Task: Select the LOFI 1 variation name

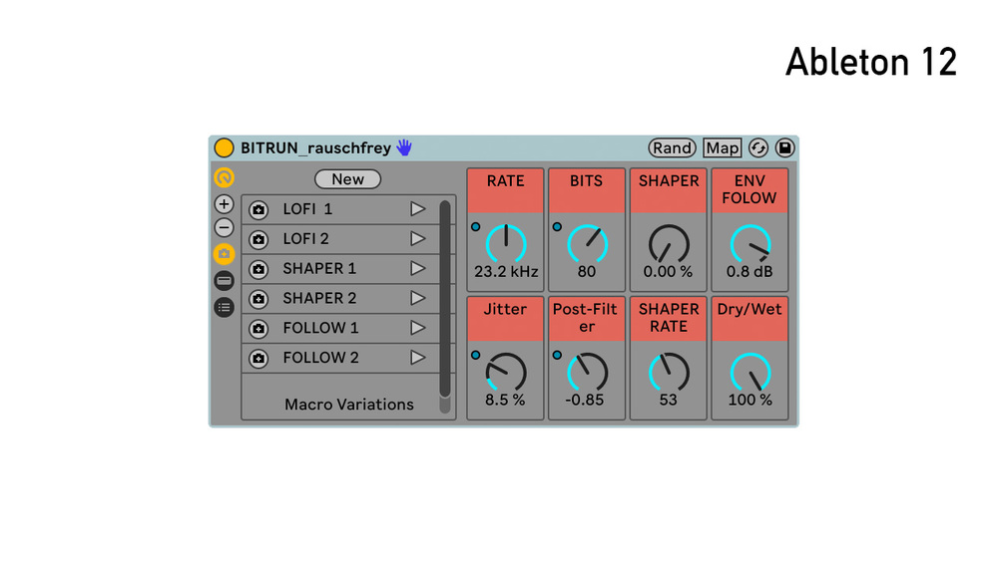Action: point(307,208)
